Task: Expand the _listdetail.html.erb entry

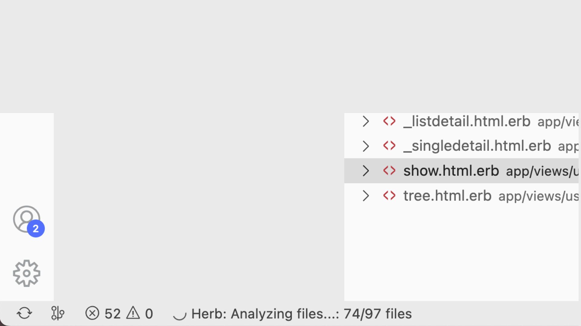Action: [366, 121]
